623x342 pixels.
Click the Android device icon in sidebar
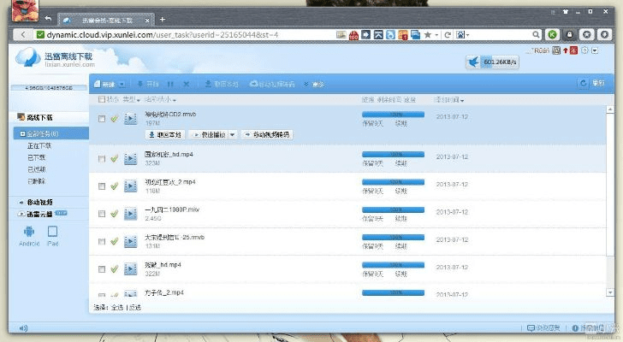29,232
